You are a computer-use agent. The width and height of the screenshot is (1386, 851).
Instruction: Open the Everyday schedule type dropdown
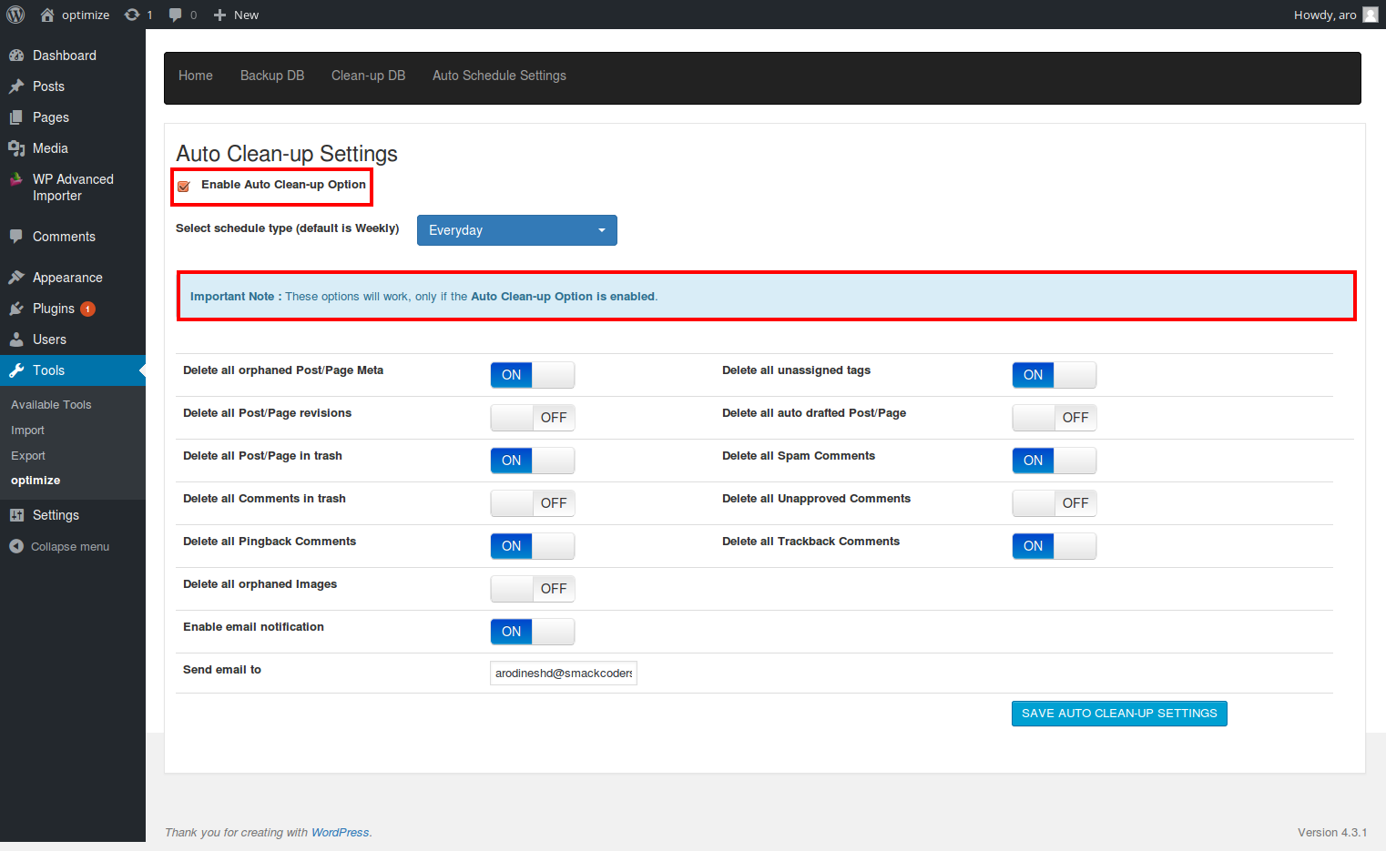coord(517,230)
